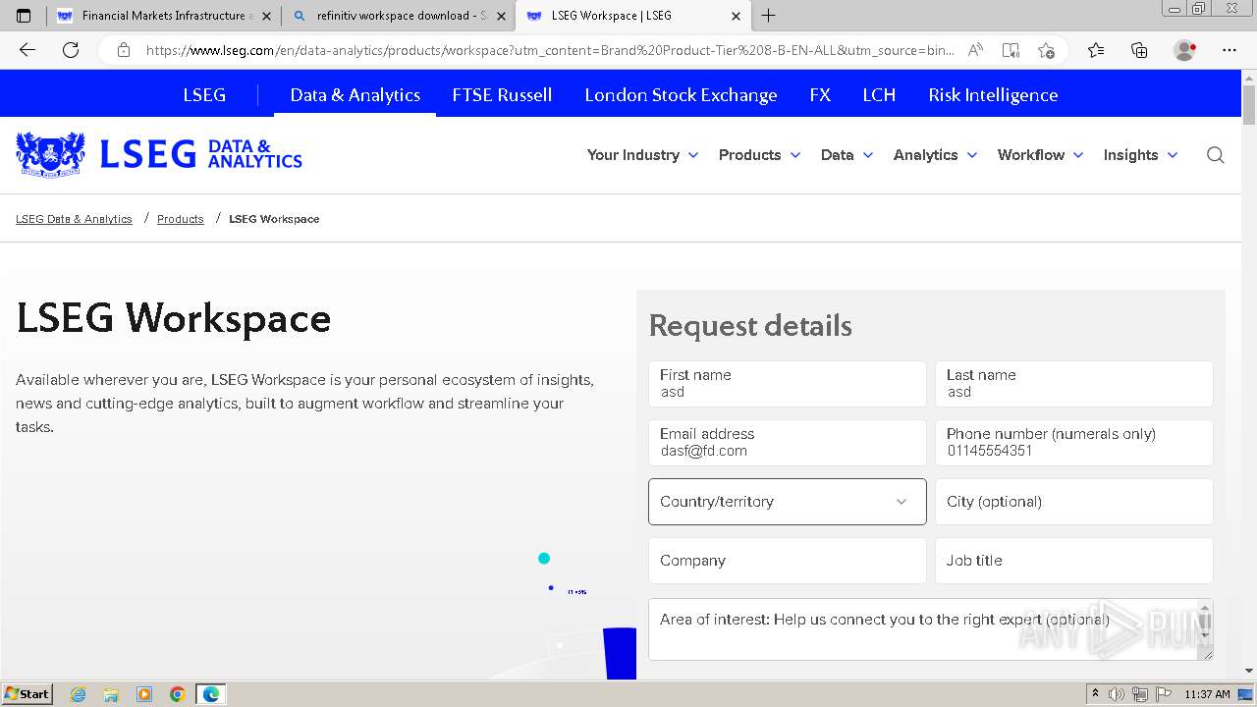Click the browser profile avatar
This screenshot has height=707, width=1257.
click(1185, 50)
